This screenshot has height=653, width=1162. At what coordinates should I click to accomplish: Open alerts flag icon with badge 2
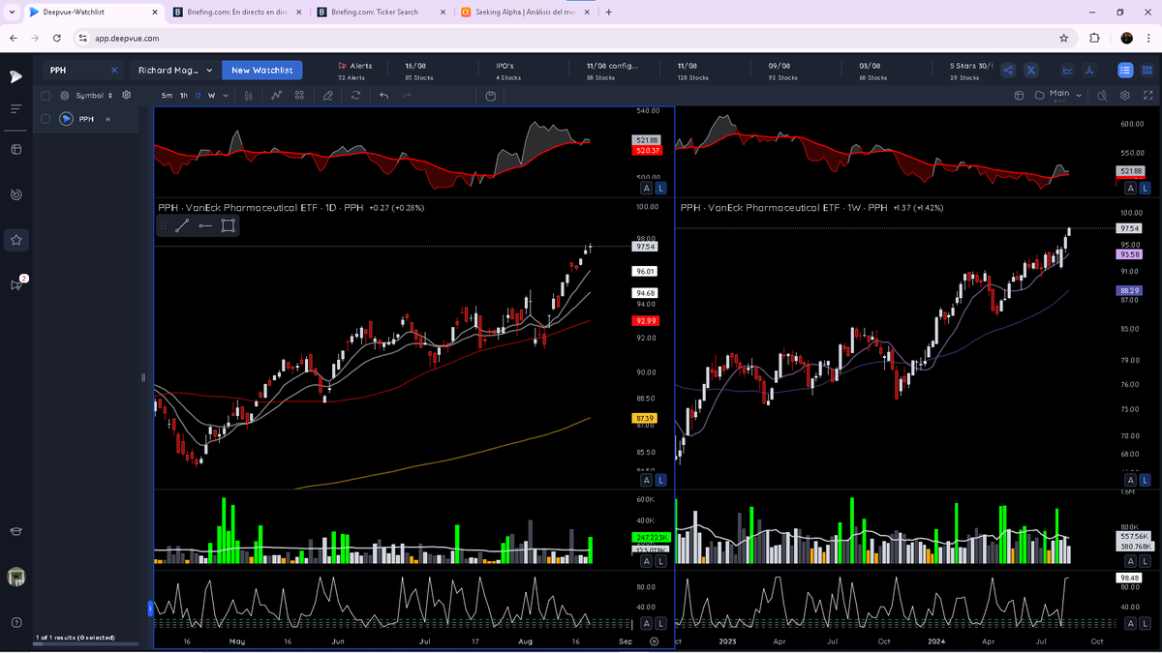(x=16, y=284)
